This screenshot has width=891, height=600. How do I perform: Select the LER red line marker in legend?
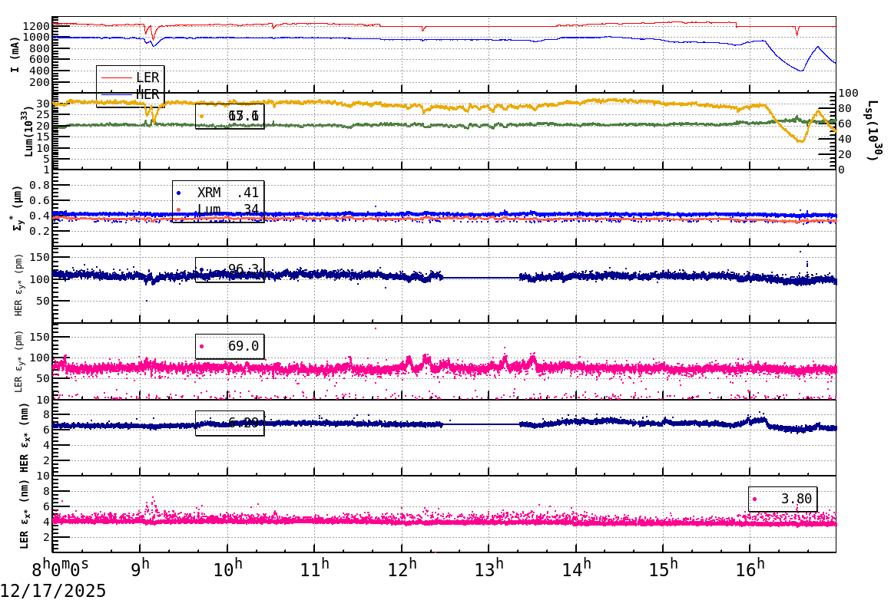117,77
